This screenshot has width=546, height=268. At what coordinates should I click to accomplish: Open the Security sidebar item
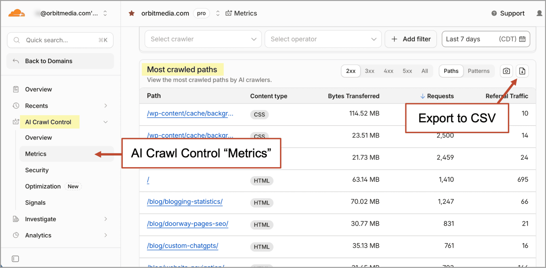click(37, 170)
